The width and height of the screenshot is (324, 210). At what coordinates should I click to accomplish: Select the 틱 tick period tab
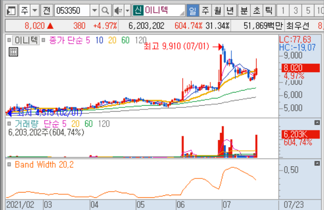pos(269,11)
